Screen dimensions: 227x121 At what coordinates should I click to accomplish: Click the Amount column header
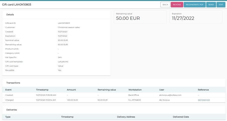tap(71, 90)
